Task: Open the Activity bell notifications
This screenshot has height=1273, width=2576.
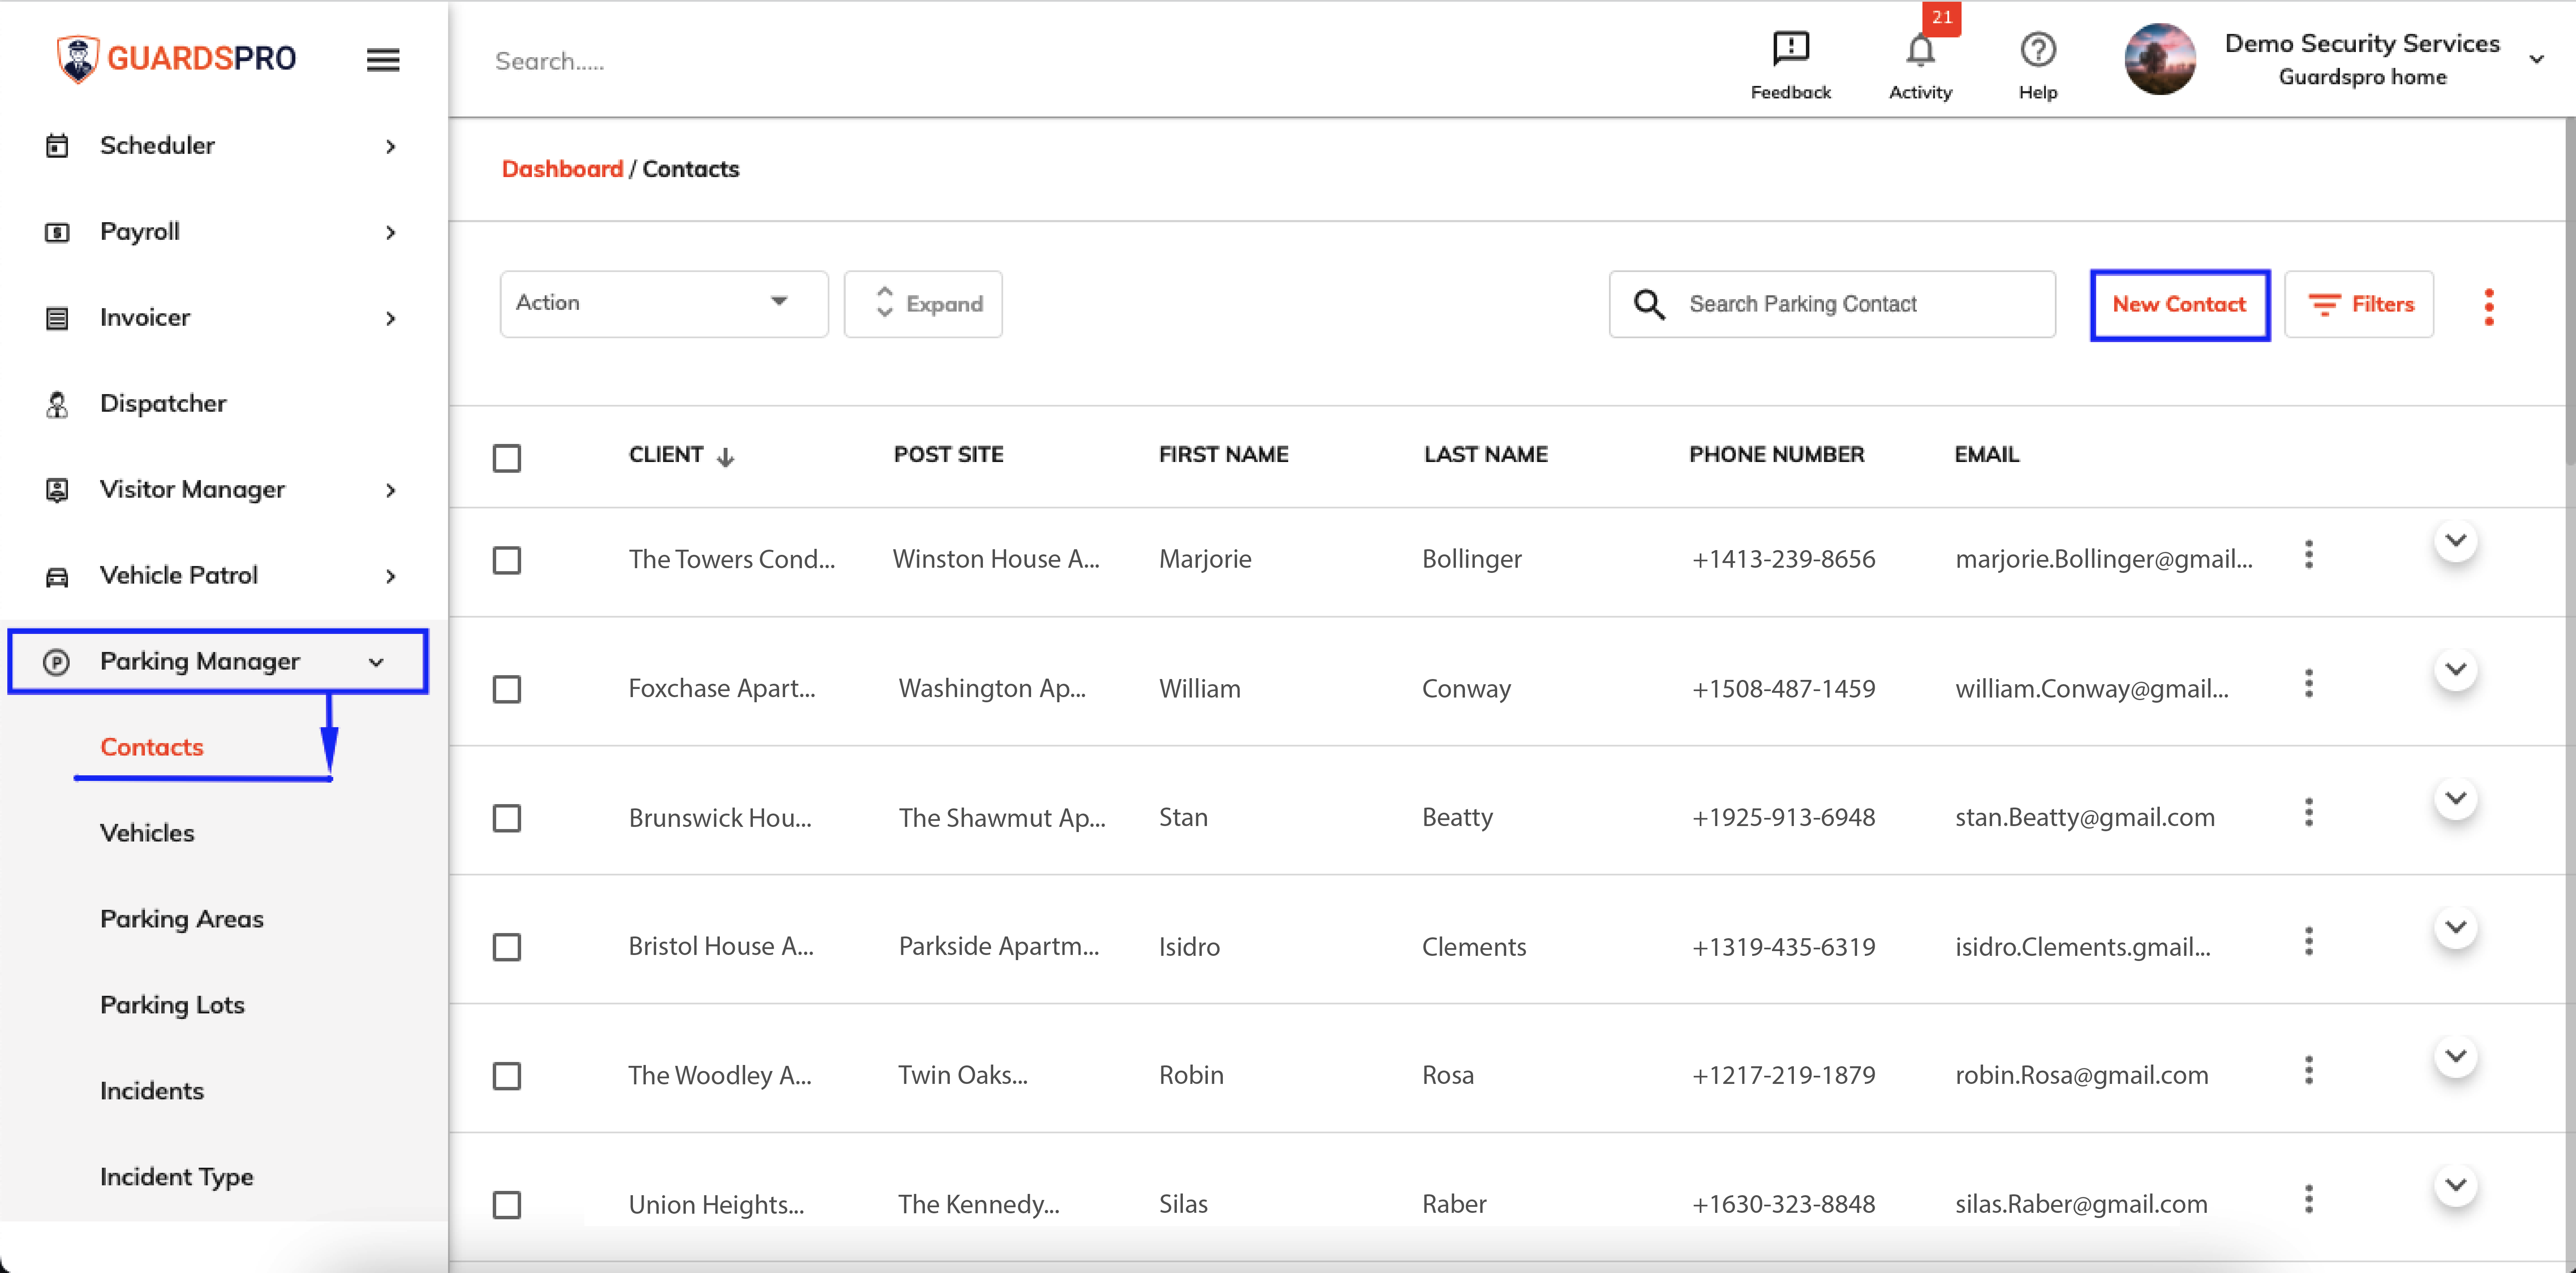Action: pos(1920,50)
